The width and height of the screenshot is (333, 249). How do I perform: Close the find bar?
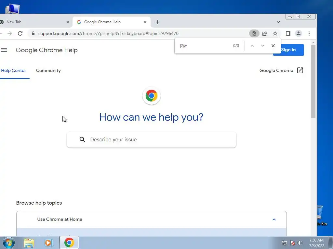coord(273,46)
